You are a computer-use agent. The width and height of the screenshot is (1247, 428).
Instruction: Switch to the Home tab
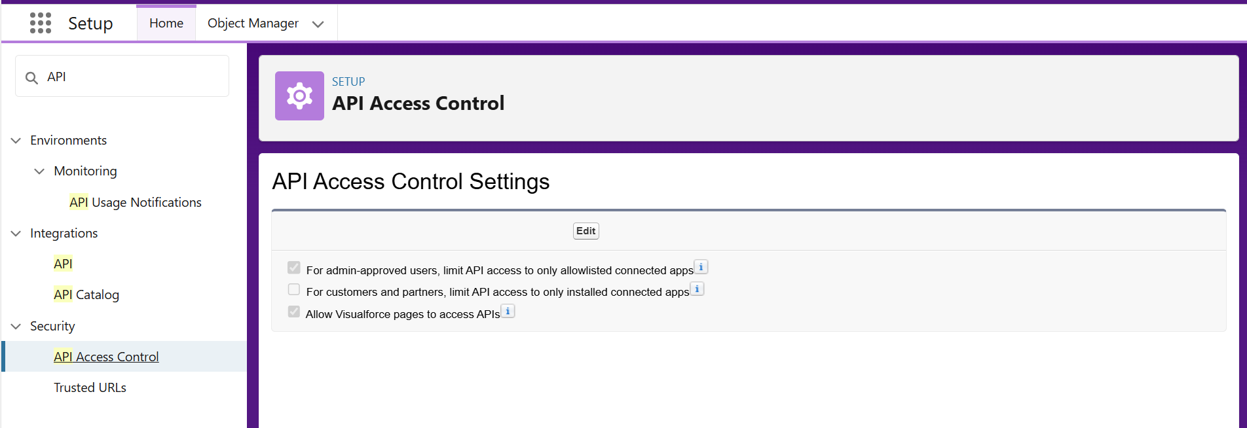point(166,24)
